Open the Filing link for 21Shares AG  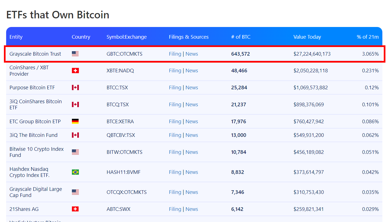coord(175,209)
